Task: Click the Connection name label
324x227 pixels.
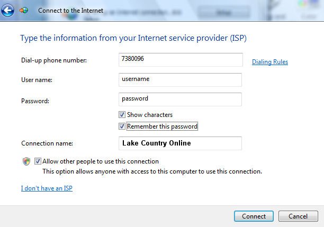Action: 47,143
